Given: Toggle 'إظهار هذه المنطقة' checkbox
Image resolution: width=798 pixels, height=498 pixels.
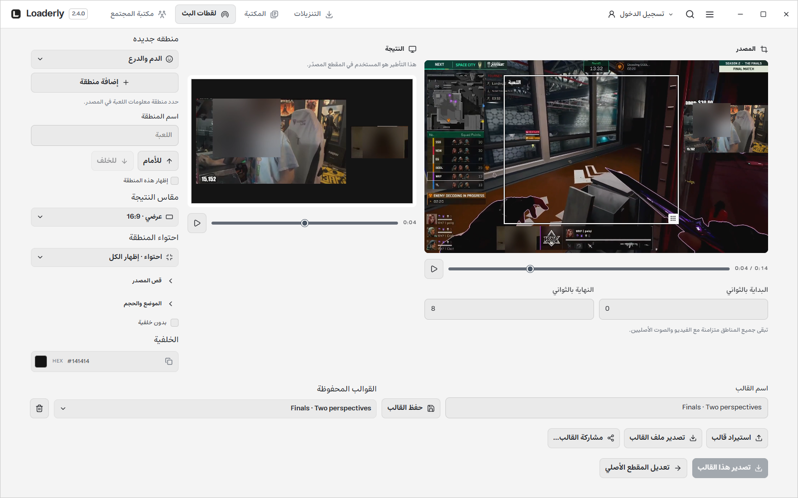Looking at the screenshot, I should pos(175,181).
